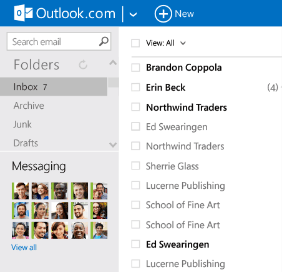This screenshot has height=272, width=282.
Task: Check the last Lucerne Publishing checkbox
Action: point(135,264)
